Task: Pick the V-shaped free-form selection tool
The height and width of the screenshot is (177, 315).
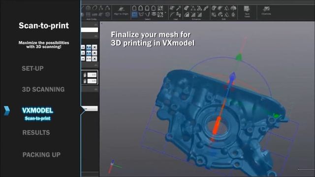Action: pos(147,14)
